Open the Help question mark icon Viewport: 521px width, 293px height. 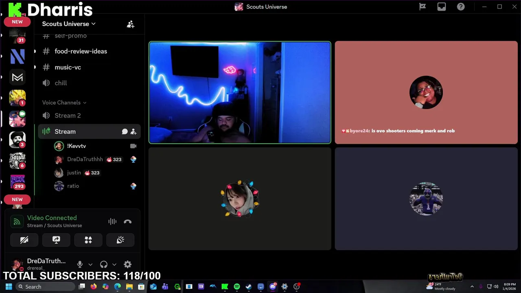tap(461, 7)
